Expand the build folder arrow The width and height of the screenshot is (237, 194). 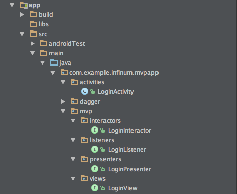point(22,15)
